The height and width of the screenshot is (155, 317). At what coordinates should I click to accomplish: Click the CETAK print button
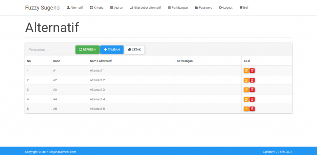[134, 50]
